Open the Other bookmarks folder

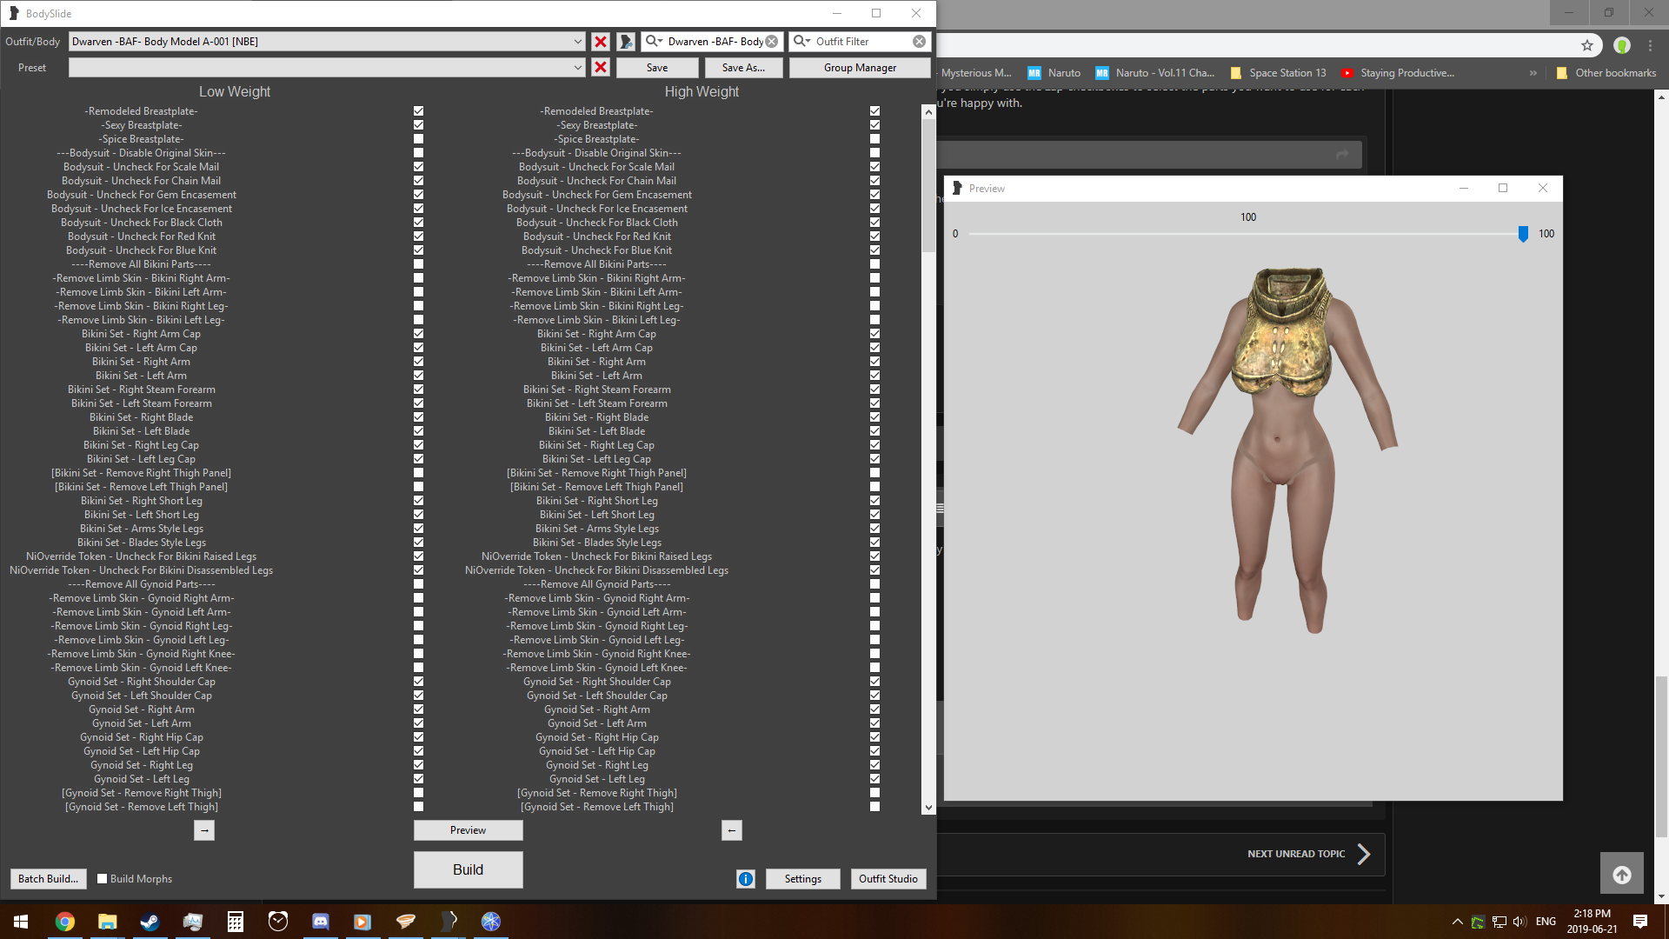point(1606,73)
